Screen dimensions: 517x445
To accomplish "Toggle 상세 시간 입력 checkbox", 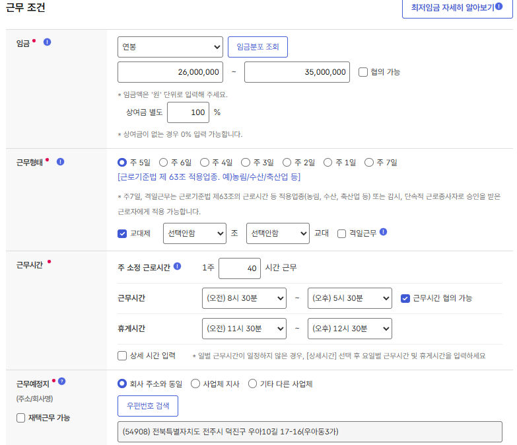I will tap(122, 356).
